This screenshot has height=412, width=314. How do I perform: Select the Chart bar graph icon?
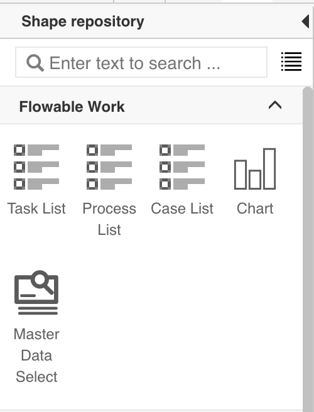point(255,169)
